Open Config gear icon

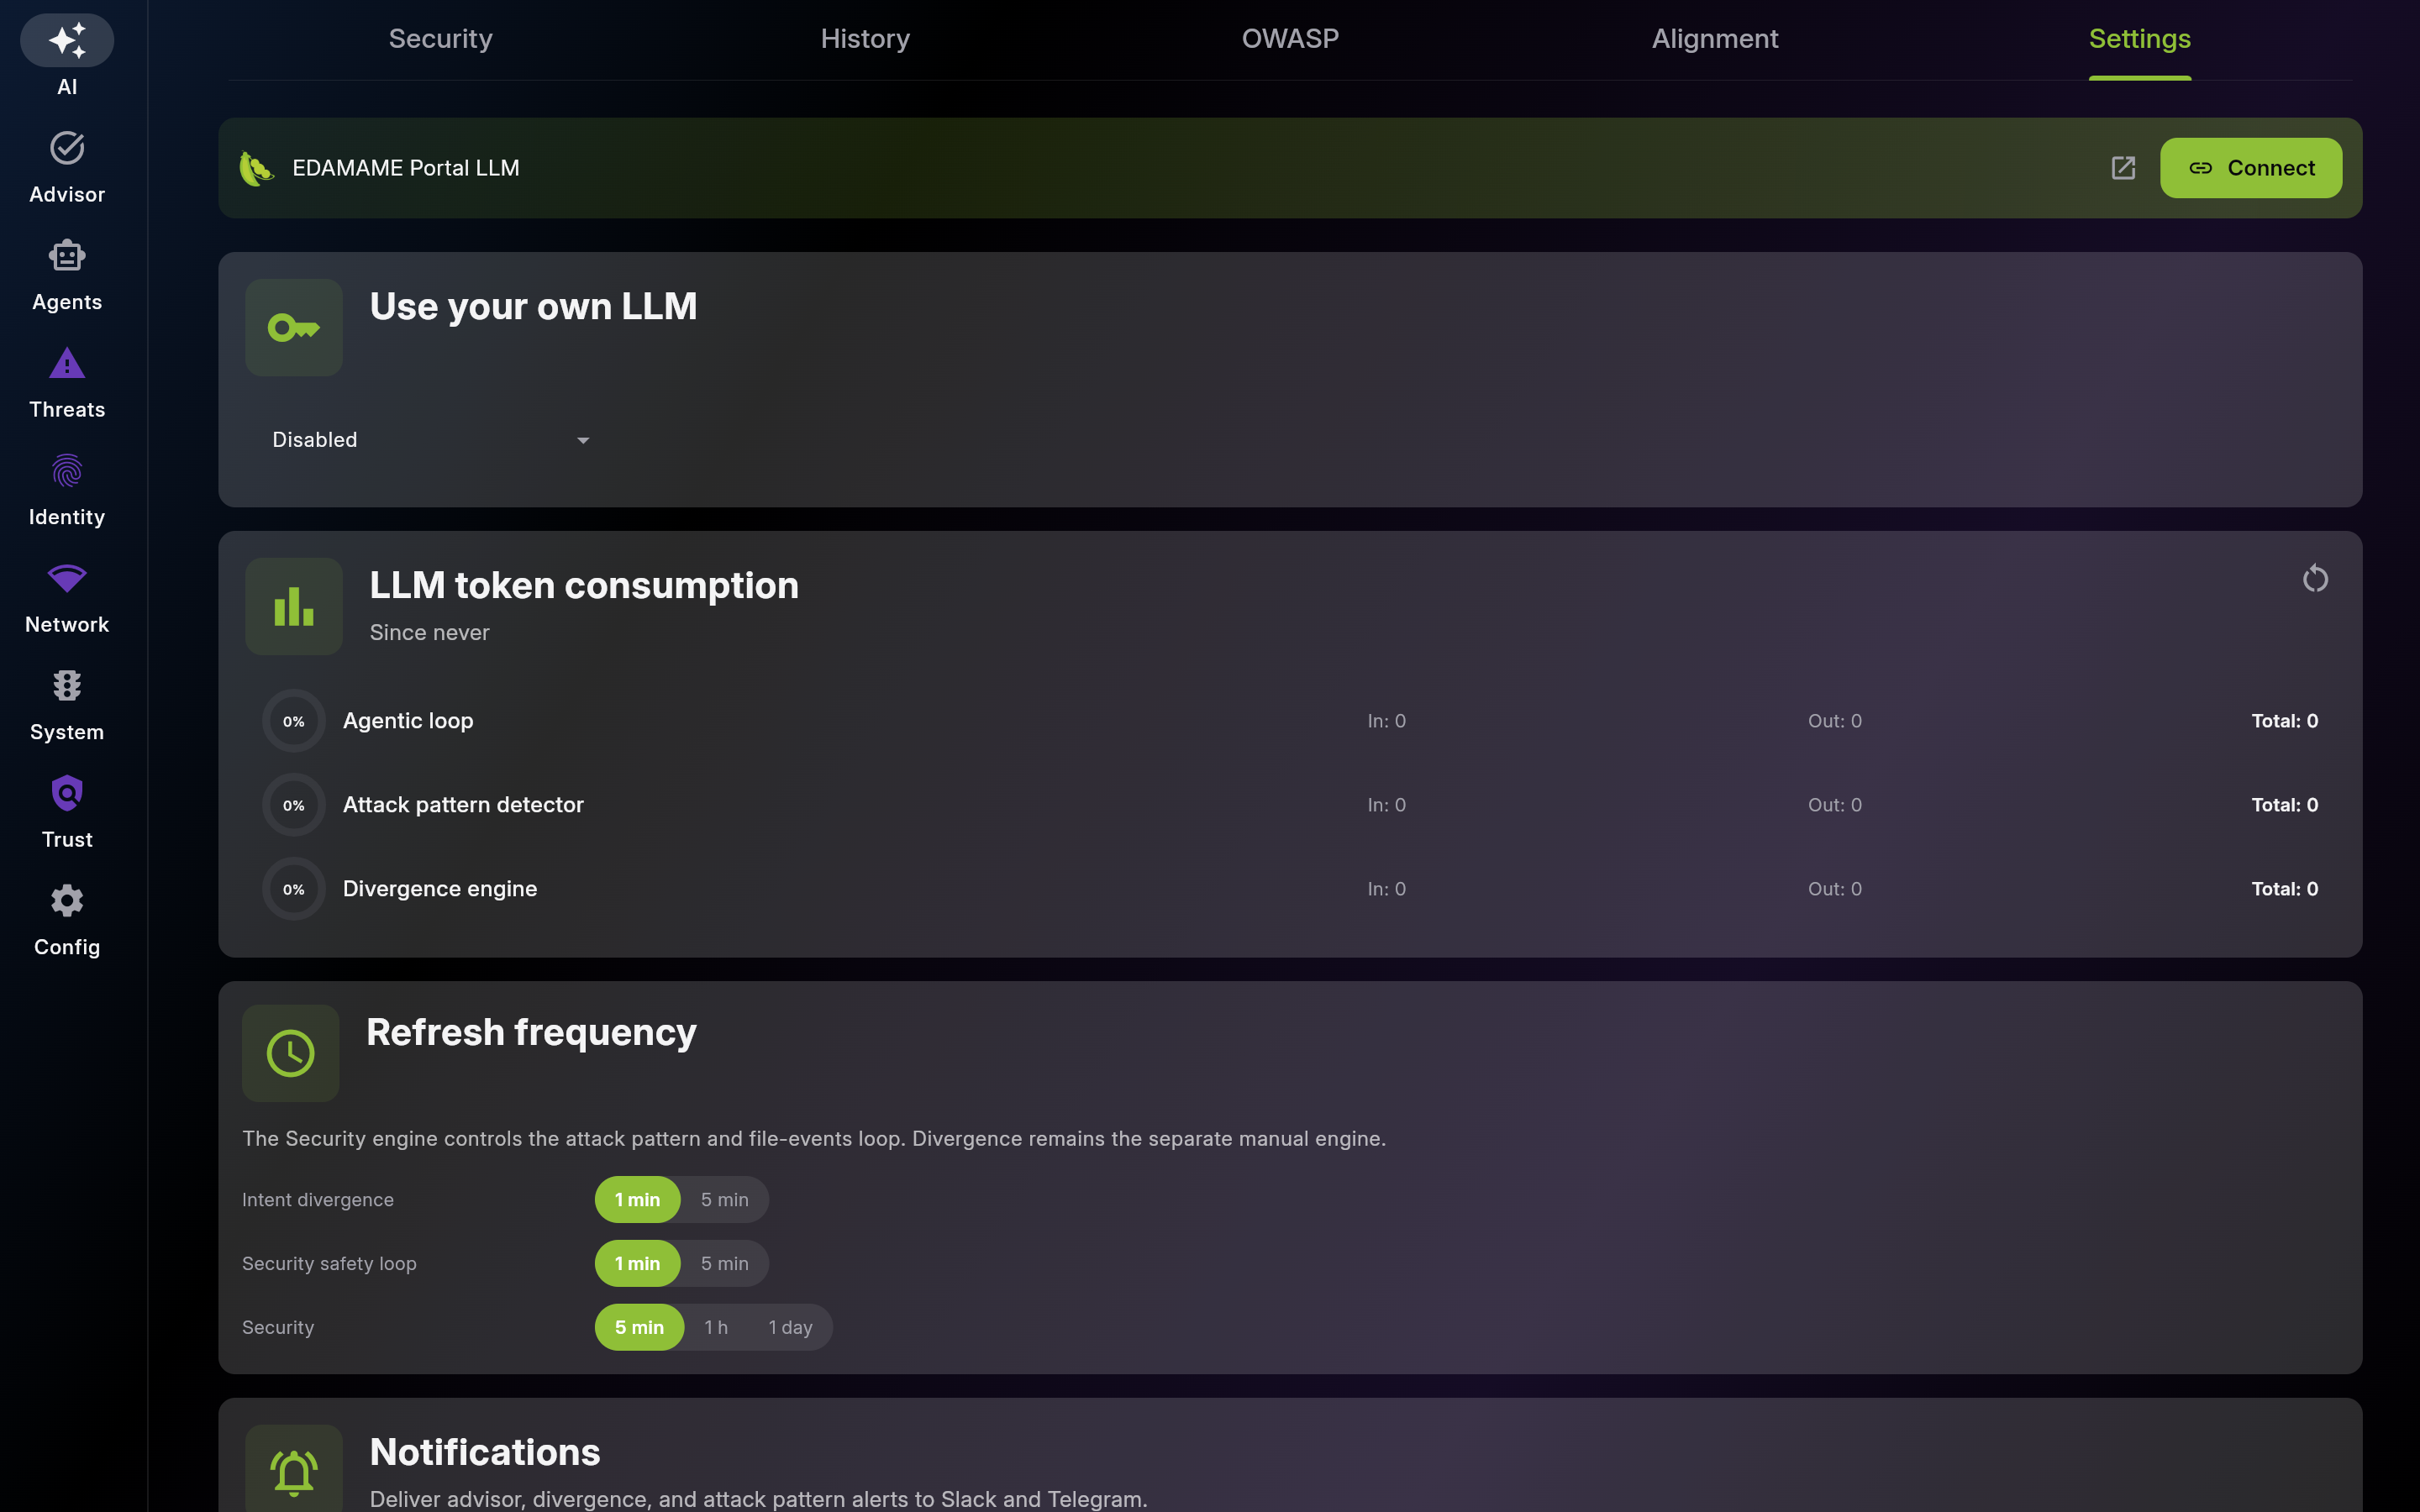(x=67, y=901)
